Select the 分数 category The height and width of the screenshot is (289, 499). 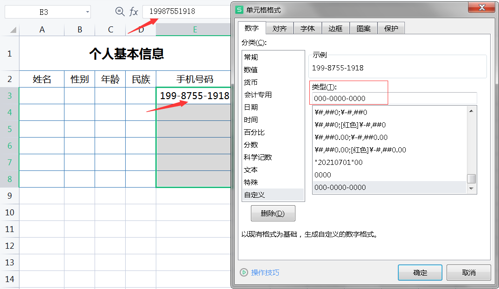tap(273, 144)
